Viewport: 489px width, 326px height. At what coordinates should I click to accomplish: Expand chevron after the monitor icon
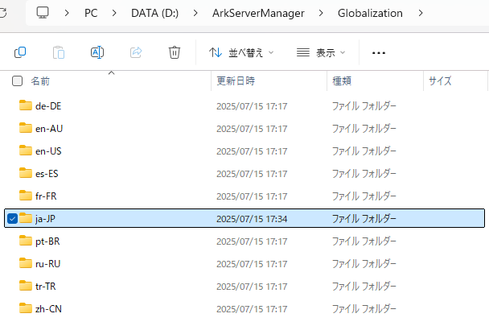[67, 13]
